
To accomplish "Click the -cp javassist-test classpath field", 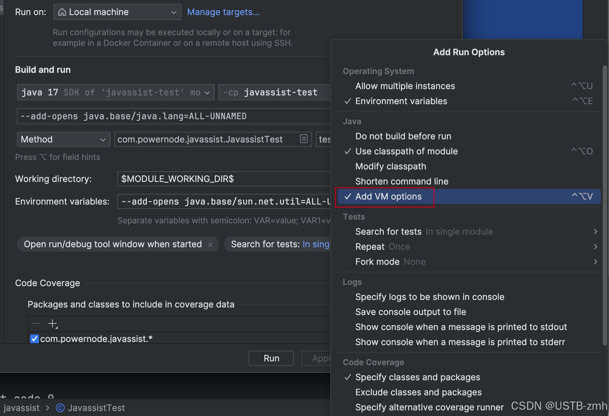I will click(274, 92).
